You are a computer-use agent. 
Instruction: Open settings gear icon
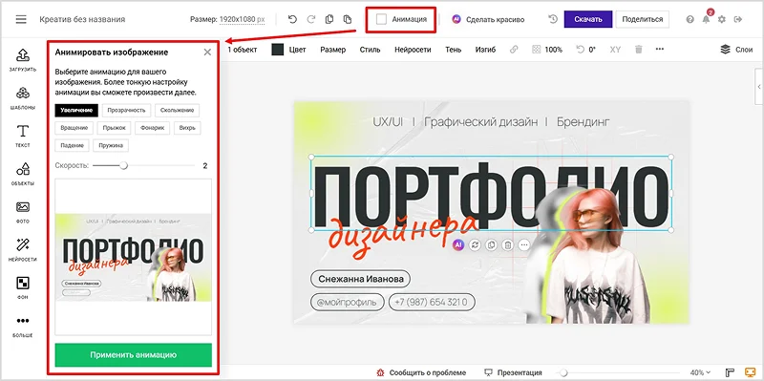point(722,19)
